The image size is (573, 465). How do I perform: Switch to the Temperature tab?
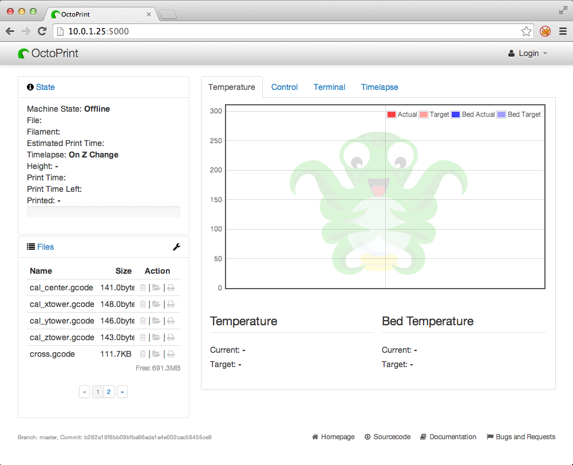pyautogui.click(x=232, y=87)
